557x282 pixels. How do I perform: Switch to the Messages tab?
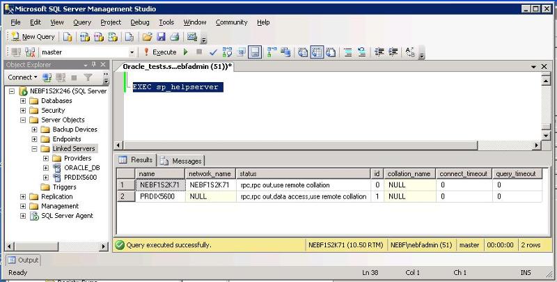pos(181,161)
